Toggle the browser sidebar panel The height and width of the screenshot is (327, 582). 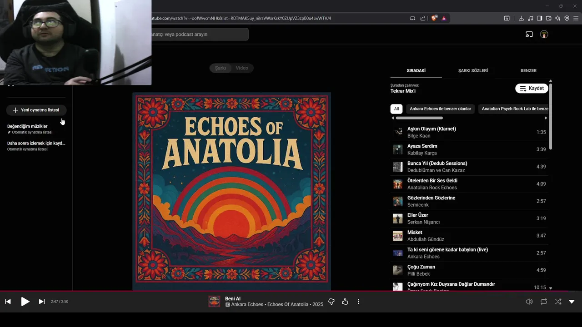click(x=539, y=18)
